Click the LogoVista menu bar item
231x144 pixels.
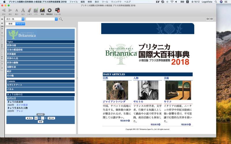207,2
